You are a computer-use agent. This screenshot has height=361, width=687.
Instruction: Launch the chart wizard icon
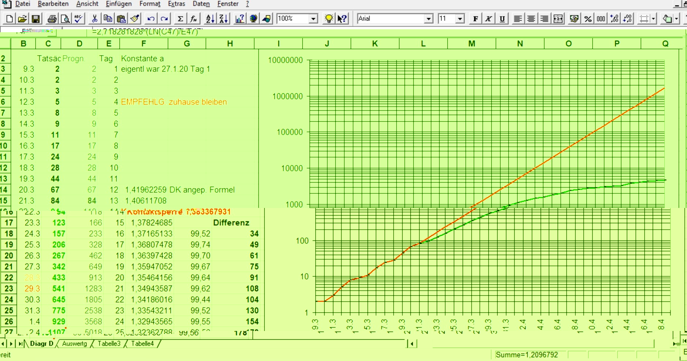[x=239, y=19]
